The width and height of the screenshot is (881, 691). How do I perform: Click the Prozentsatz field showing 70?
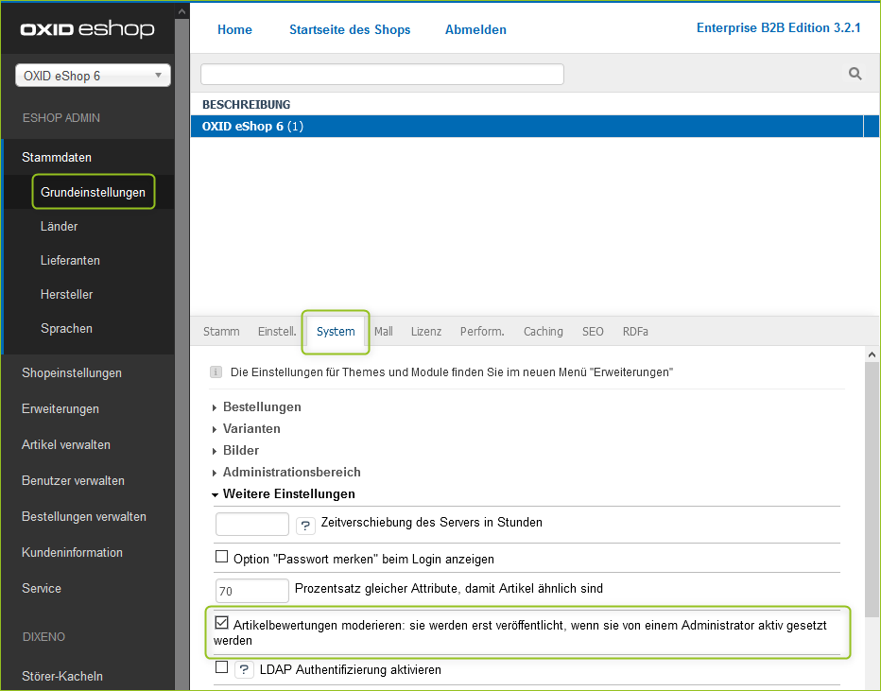(252, 591)
